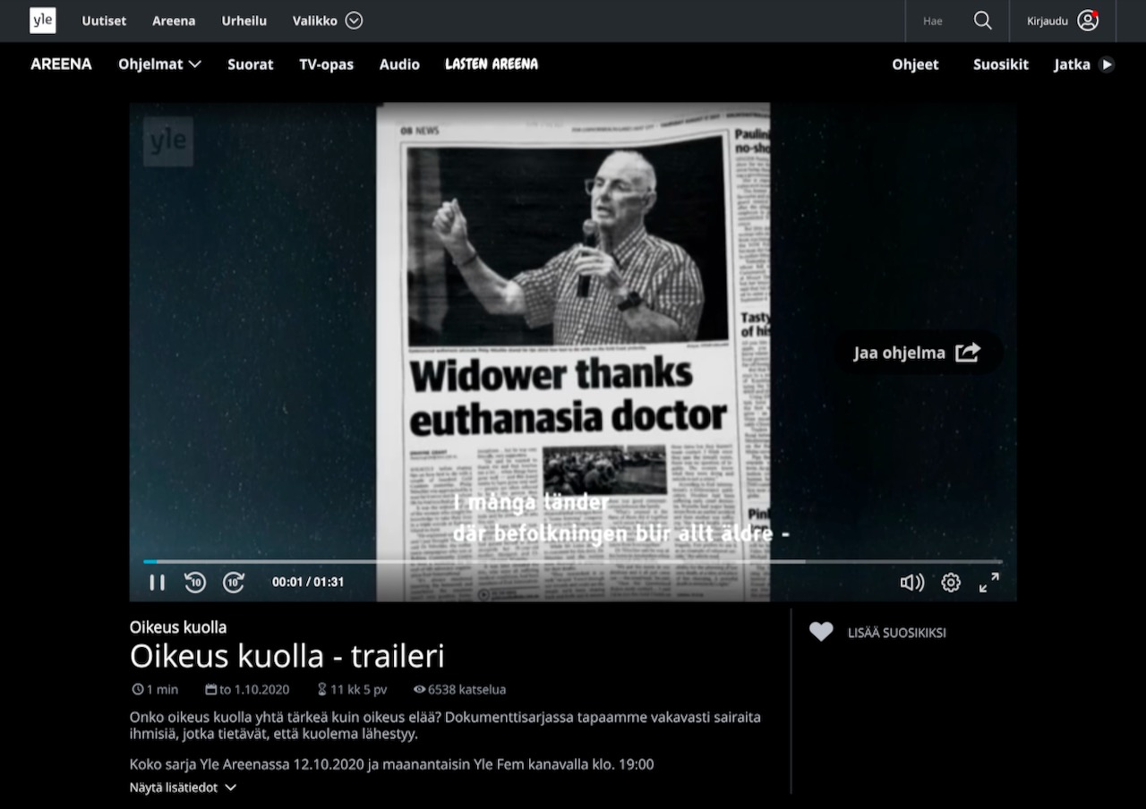Viewport: 1146px width, 809px height.
Task: Pause the trailer video
Action: (x=157, y=583)
